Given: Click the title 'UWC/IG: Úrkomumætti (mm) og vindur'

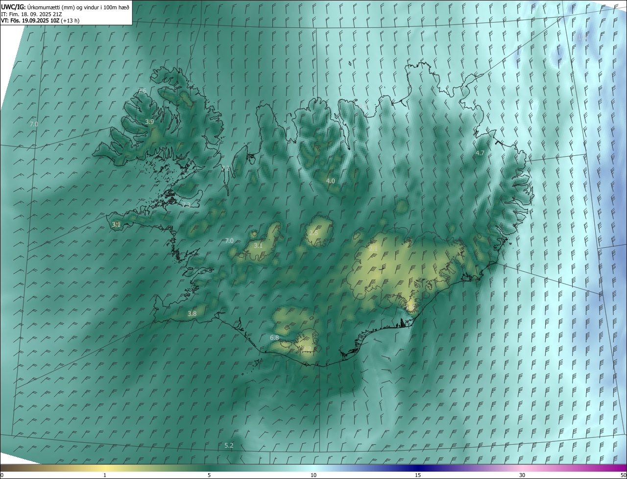Looking at the screenshot, I should (65, 6).
